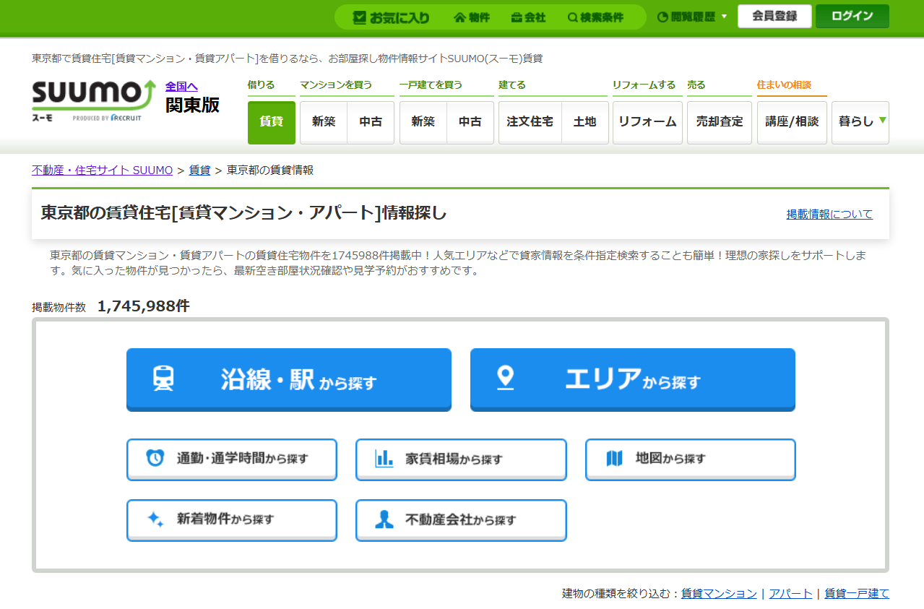The width and height of the screenshot is (924, 609).
Task: Select 中古 under 一戸建てを買う
Action: click(470, 122)
